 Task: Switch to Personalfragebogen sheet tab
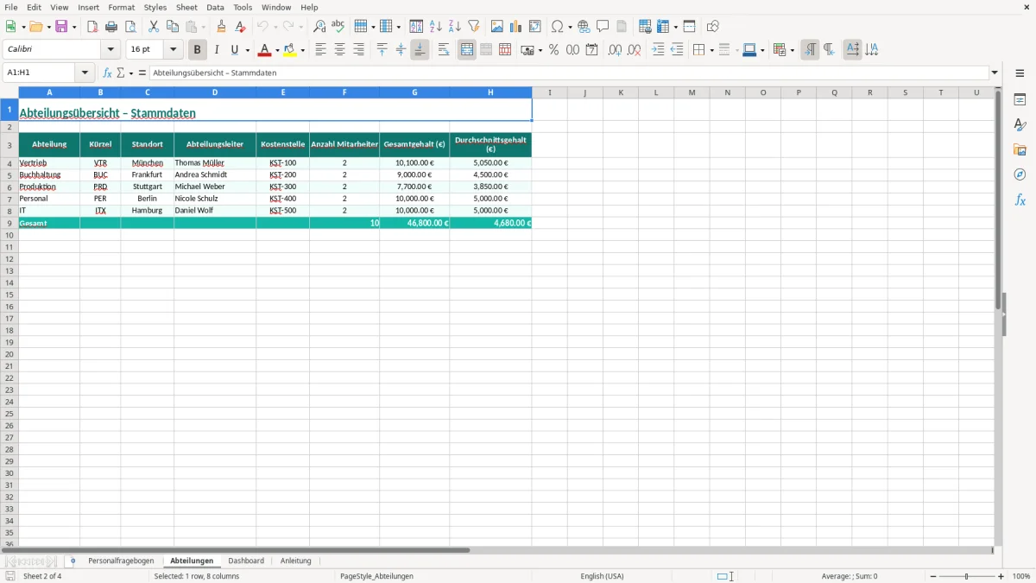pyautogui.click(x=121, y=561)
